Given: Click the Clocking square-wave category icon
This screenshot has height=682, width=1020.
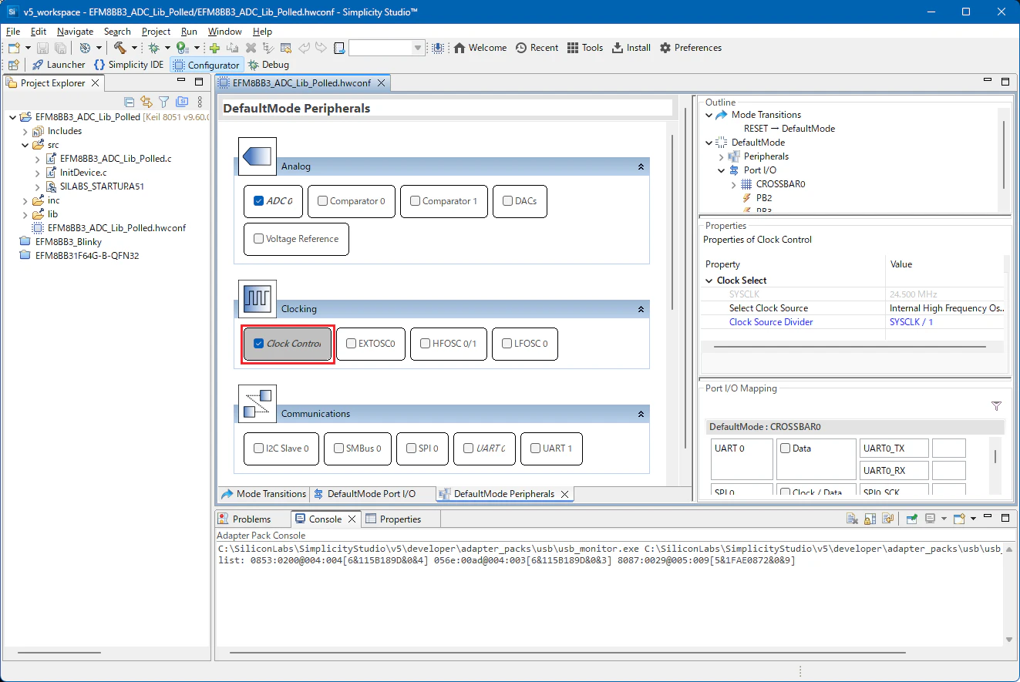Looking at the screenshot, I should (x=258, y=300).
